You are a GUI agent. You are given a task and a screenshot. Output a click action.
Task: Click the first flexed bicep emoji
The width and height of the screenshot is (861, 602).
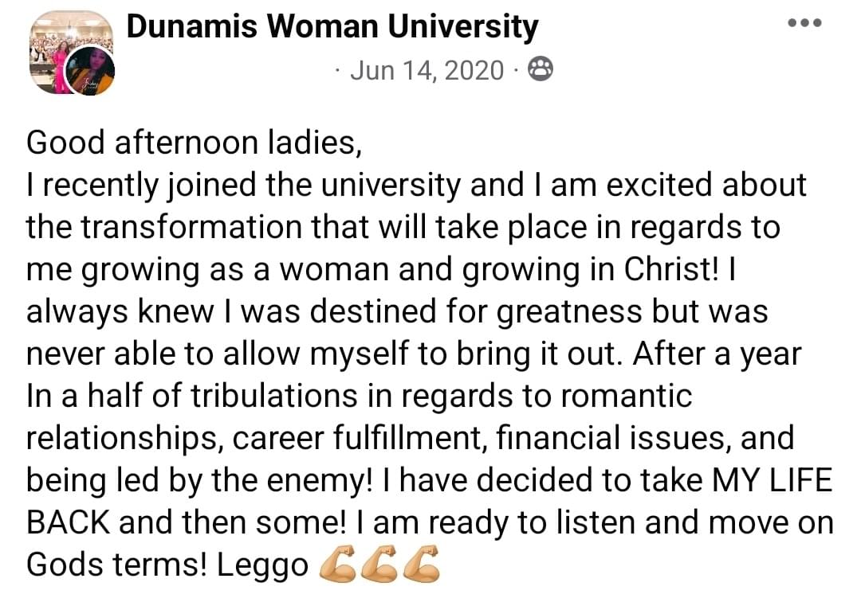pos(338,563)
